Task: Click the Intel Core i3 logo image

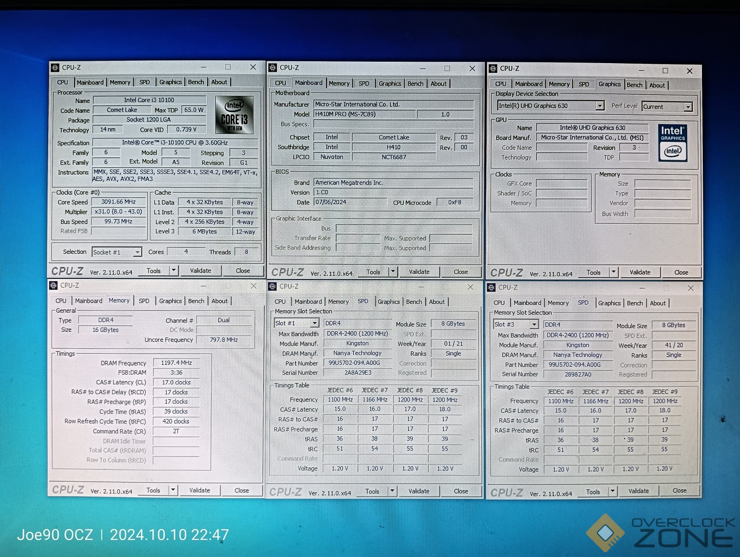Action: coord(234,115)
